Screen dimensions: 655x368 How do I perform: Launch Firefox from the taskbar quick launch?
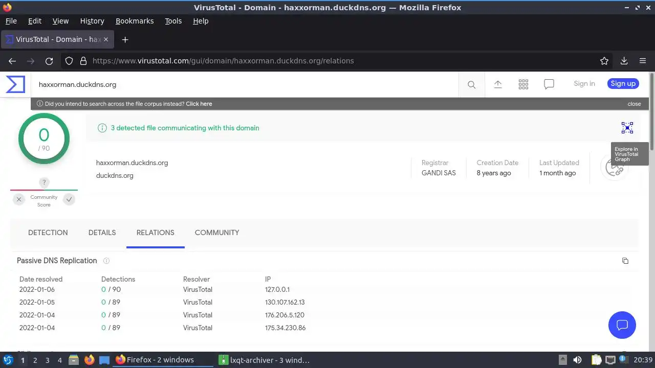point(89,360)
